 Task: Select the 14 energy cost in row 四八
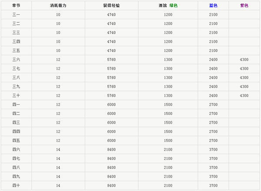(x=58, y=167)
